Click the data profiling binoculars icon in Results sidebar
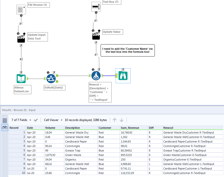This screenshot has height=177, width=224. pos(5,127)
